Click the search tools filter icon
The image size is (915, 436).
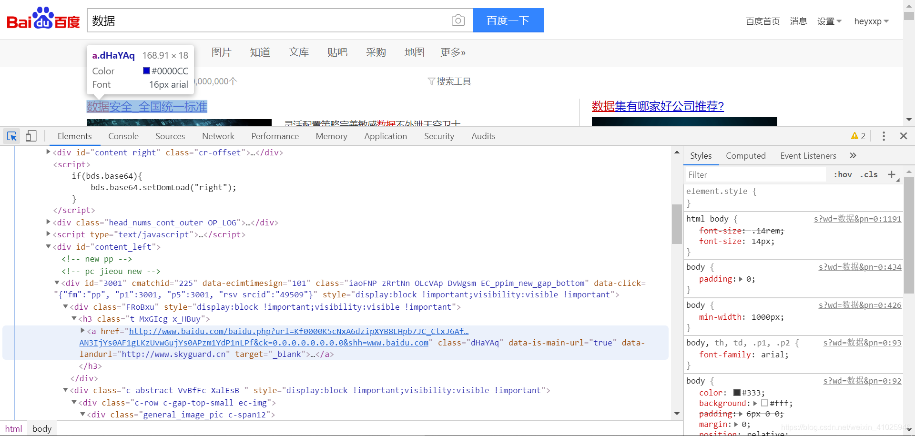[431, 81]
